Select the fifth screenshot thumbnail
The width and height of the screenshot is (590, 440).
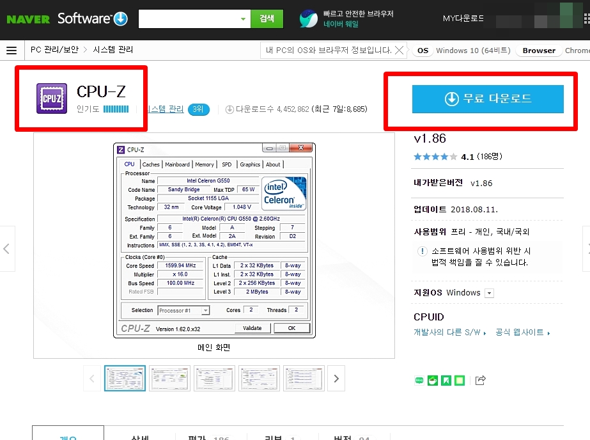point(304,378)
